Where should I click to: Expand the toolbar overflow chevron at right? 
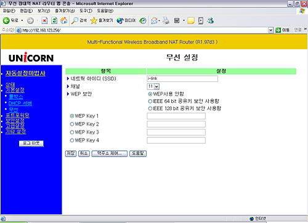[x=306, y=29]
